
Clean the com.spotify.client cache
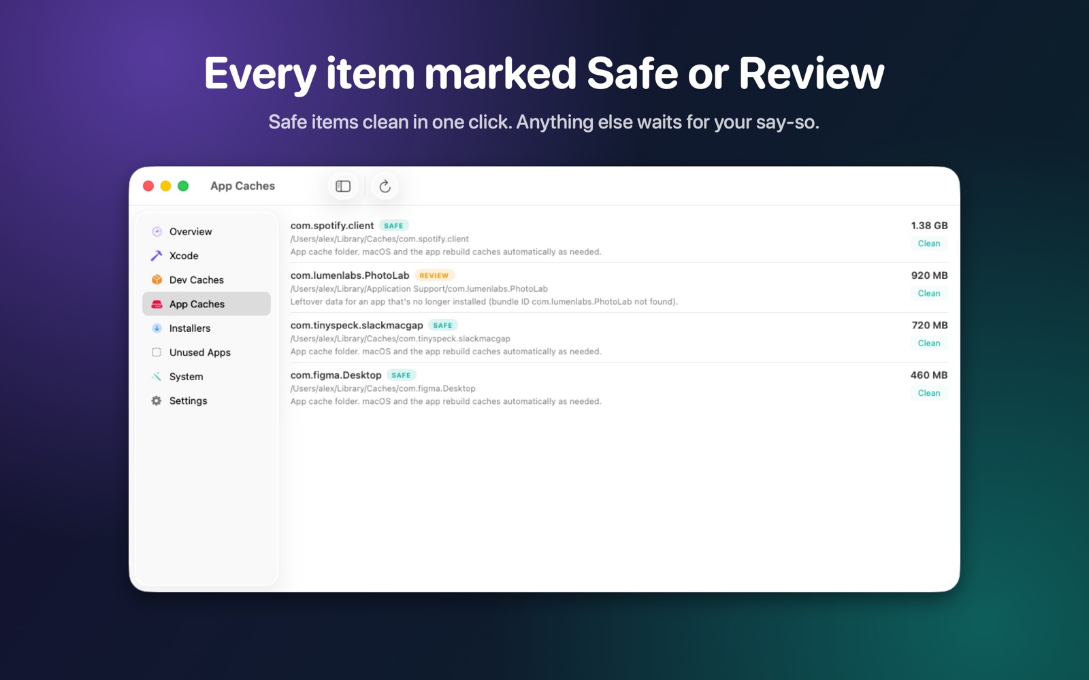(x=929, y=243)
